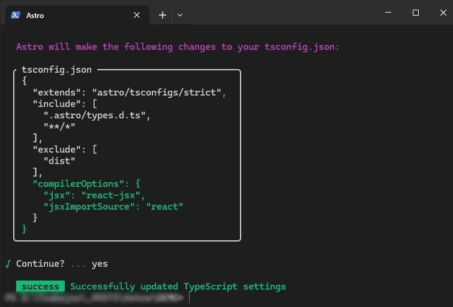This screenshot has height=307, width=453.
Task: Minimize the terminal window
Action: coord(388,13)
